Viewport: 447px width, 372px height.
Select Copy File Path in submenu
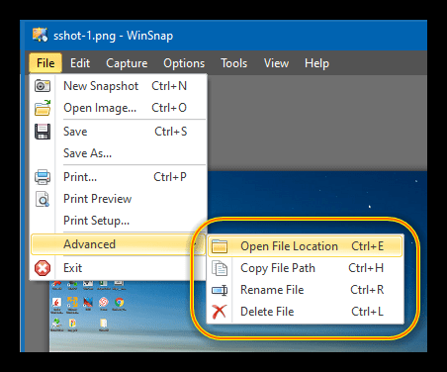[306, 268]
